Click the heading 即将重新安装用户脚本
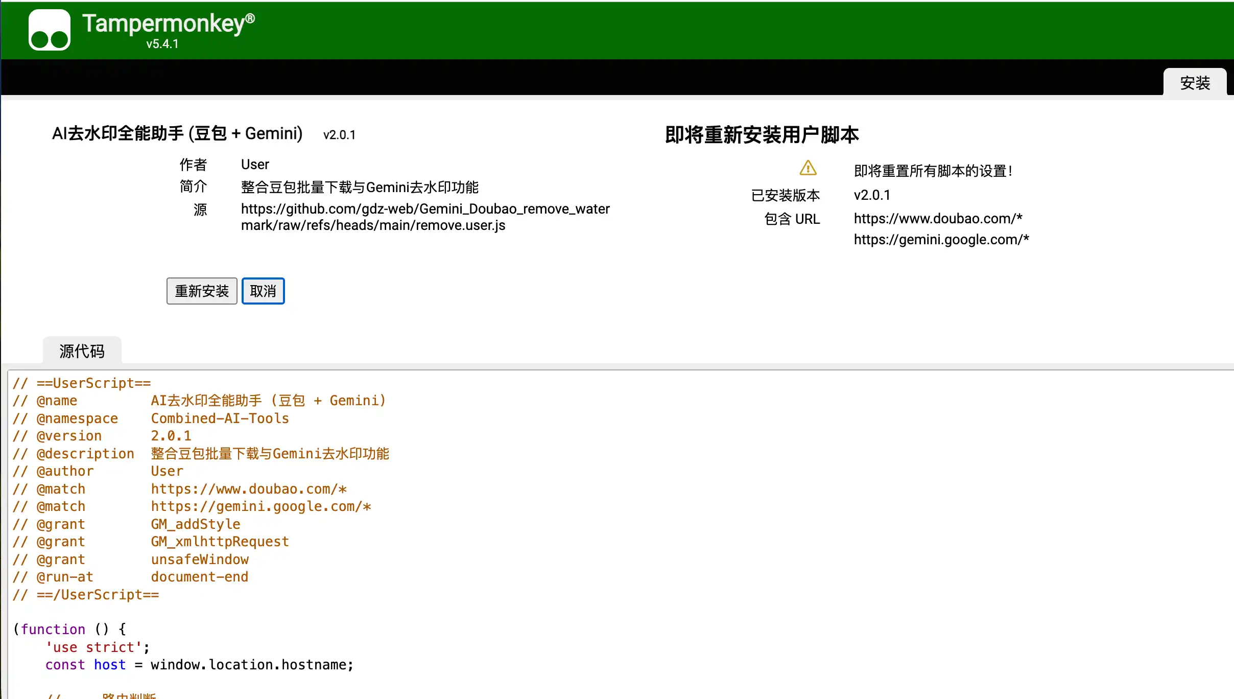 click(762, 135)
